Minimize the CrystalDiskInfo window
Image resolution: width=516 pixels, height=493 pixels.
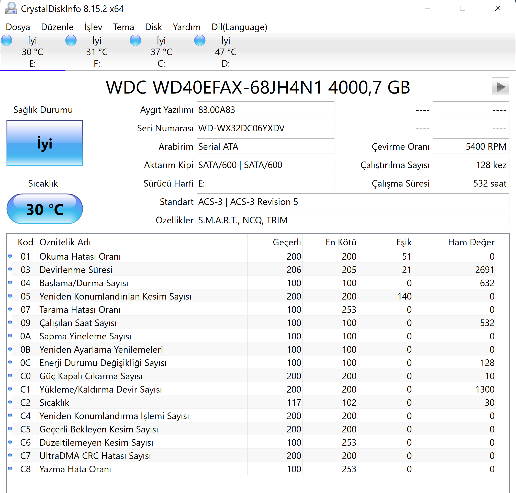tap(428, 8)
